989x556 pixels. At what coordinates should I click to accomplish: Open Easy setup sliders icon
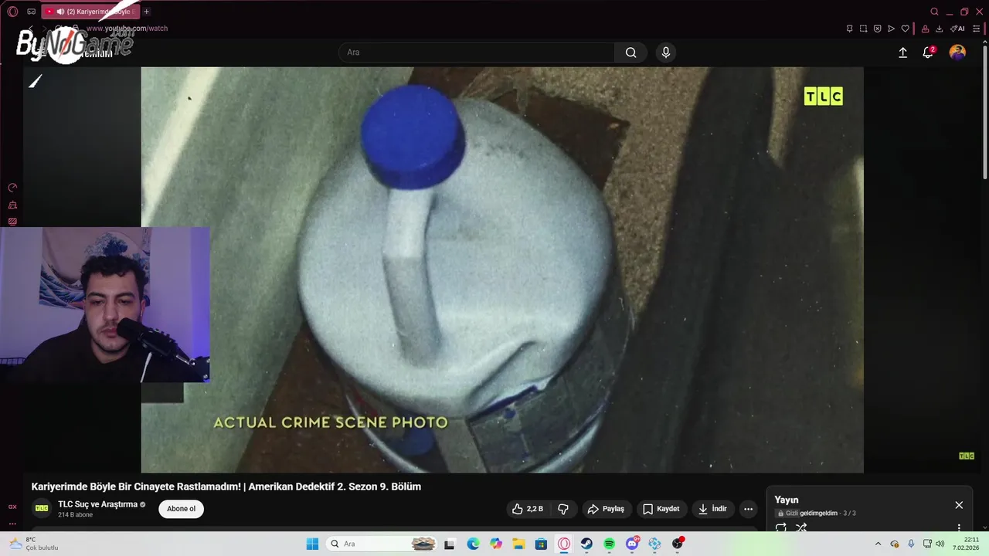point(976,29)
